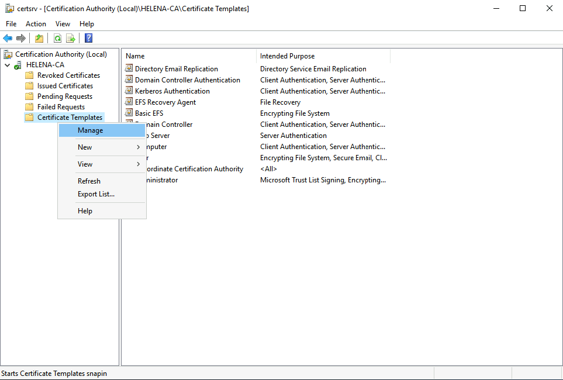Select Export List... in the context menu
The height and width of the screenshot is (380, 563).
[x=96, y=194]
